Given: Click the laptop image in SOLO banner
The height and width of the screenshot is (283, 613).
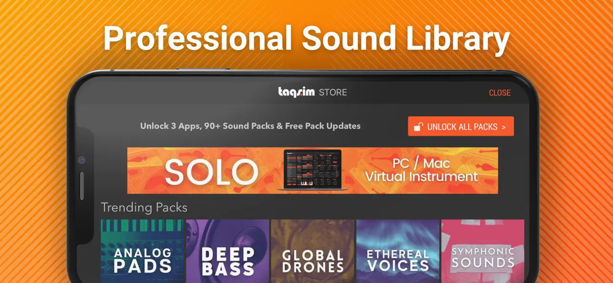Looking at the screenshot, I should pyautogui.click(x=312, y=171).
